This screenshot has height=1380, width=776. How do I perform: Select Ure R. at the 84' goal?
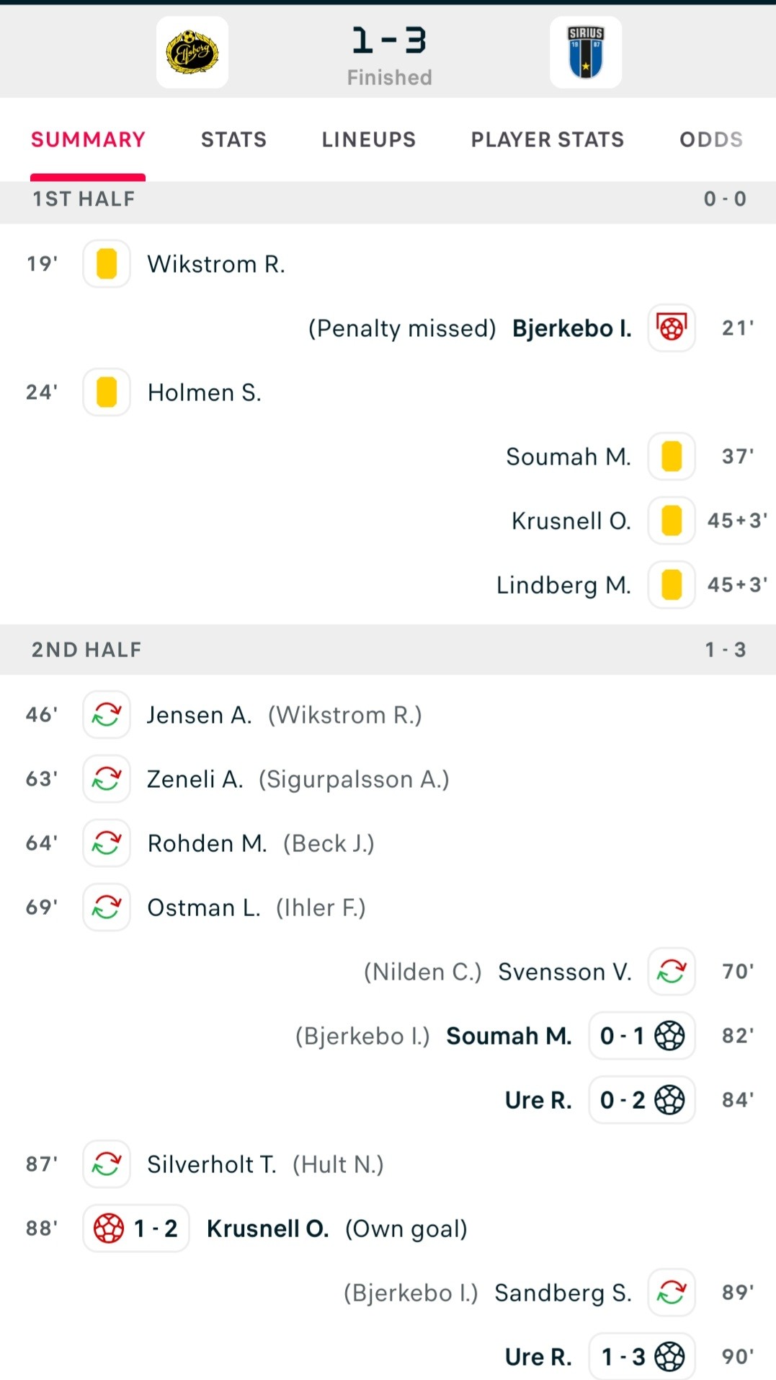[x=538, y=1100]
